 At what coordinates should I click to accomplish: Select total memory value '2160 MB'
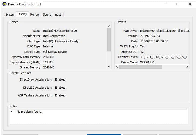49,57
